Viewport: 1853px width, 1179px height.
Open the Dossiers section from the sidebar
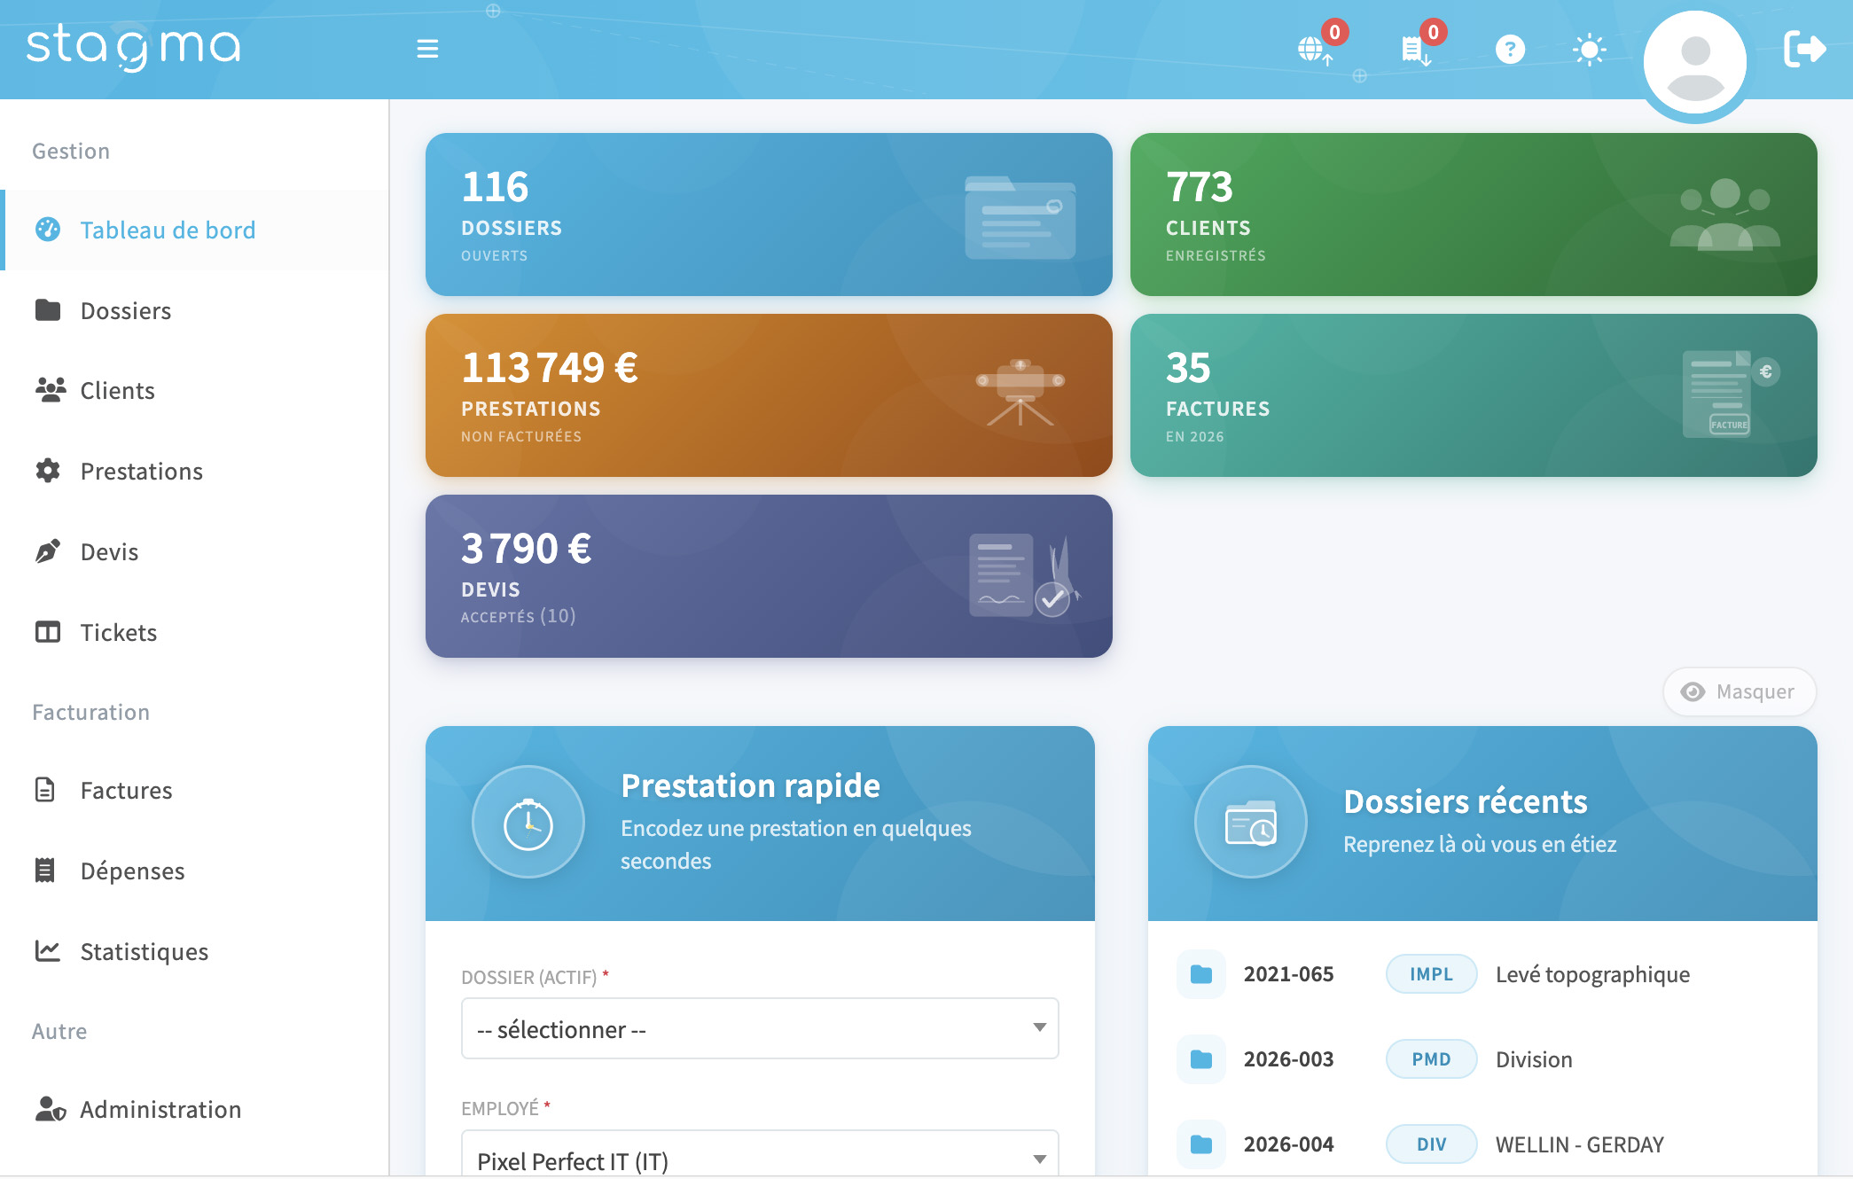[125, 310]
